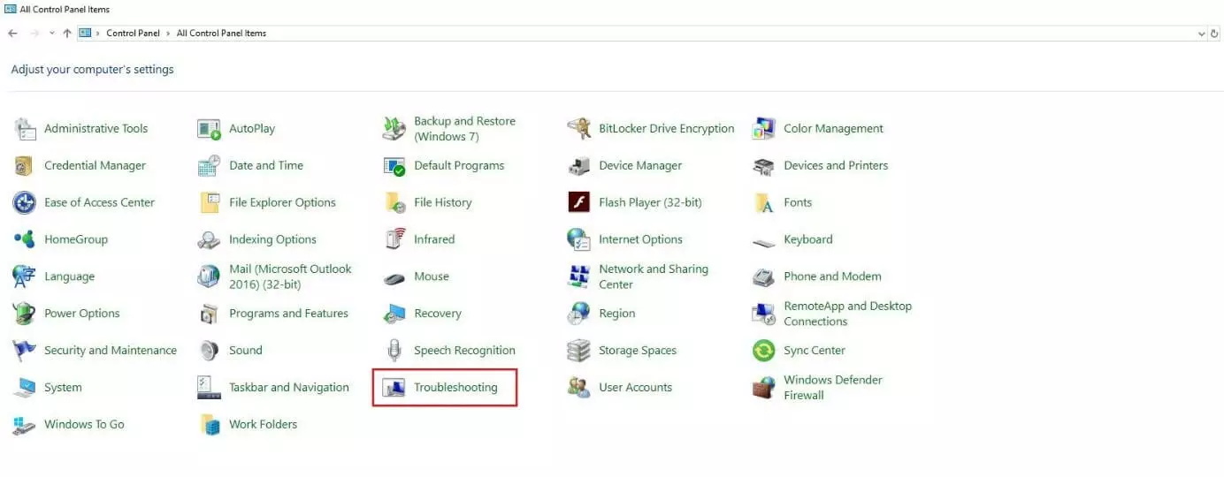Open the Device Manager icon
Viewport: 1224px width, 477px height.
tap(579, 166)
